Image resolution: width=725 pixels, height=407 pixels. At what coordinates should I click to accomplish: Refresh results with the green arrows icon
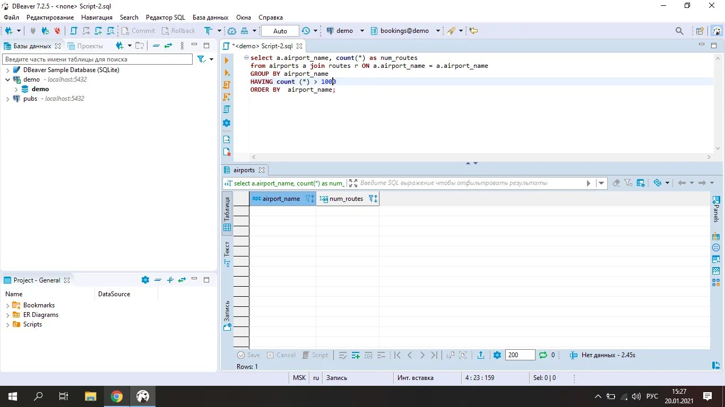pos(543,355)
